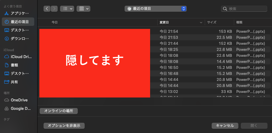Viewport: 272px width, 133px height.
Task: Click the applications A icon in sidebar
Action: pyautogui.click(x=7, y=13)
